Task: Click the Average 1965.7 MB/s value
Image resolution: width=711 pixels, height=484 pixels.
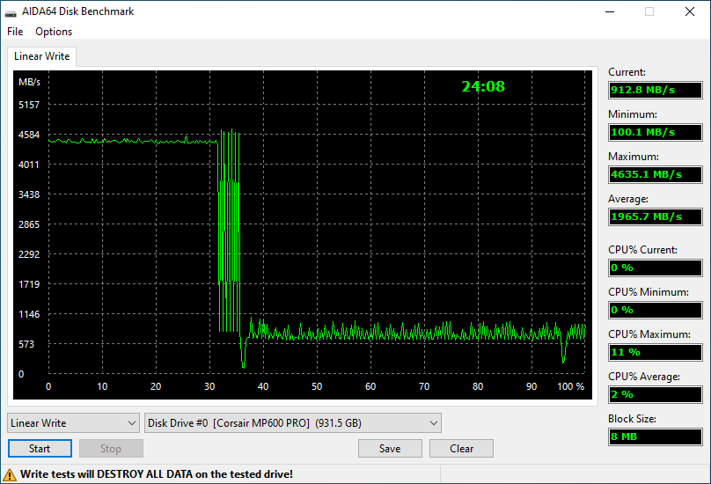Action: pos(656,216)
